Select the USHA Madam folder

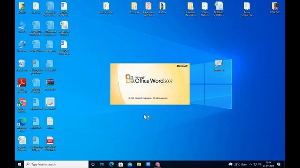coord(204,9)
